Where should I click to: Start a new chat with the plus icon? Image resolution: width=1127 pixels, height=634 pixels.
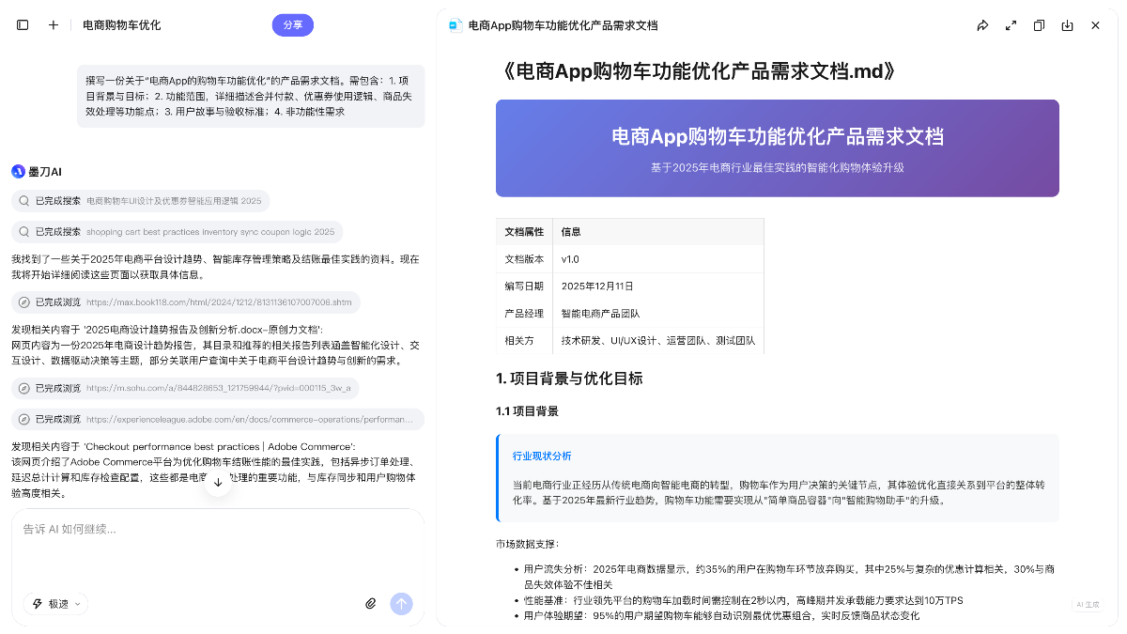tap(53, 24)
